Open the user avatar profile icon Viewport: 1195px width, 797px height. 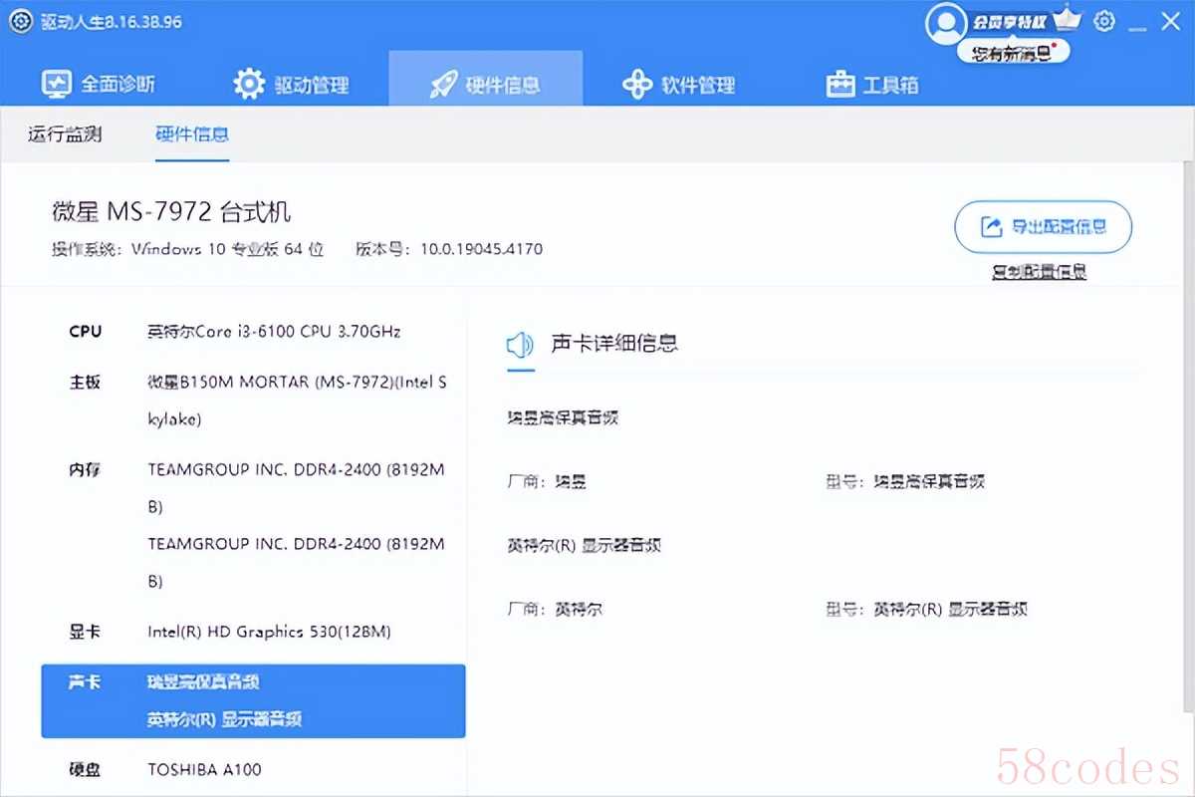point(945,23)
